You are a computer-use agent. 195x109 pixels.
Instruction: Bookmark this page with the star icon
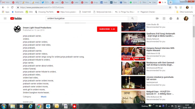pyautogui.click(x=170, y=7)
